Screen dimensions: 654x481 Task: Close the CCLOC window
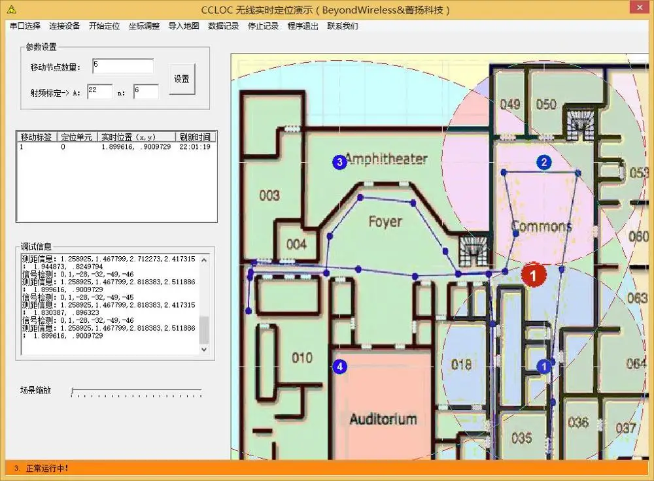(x=640, y=7)
